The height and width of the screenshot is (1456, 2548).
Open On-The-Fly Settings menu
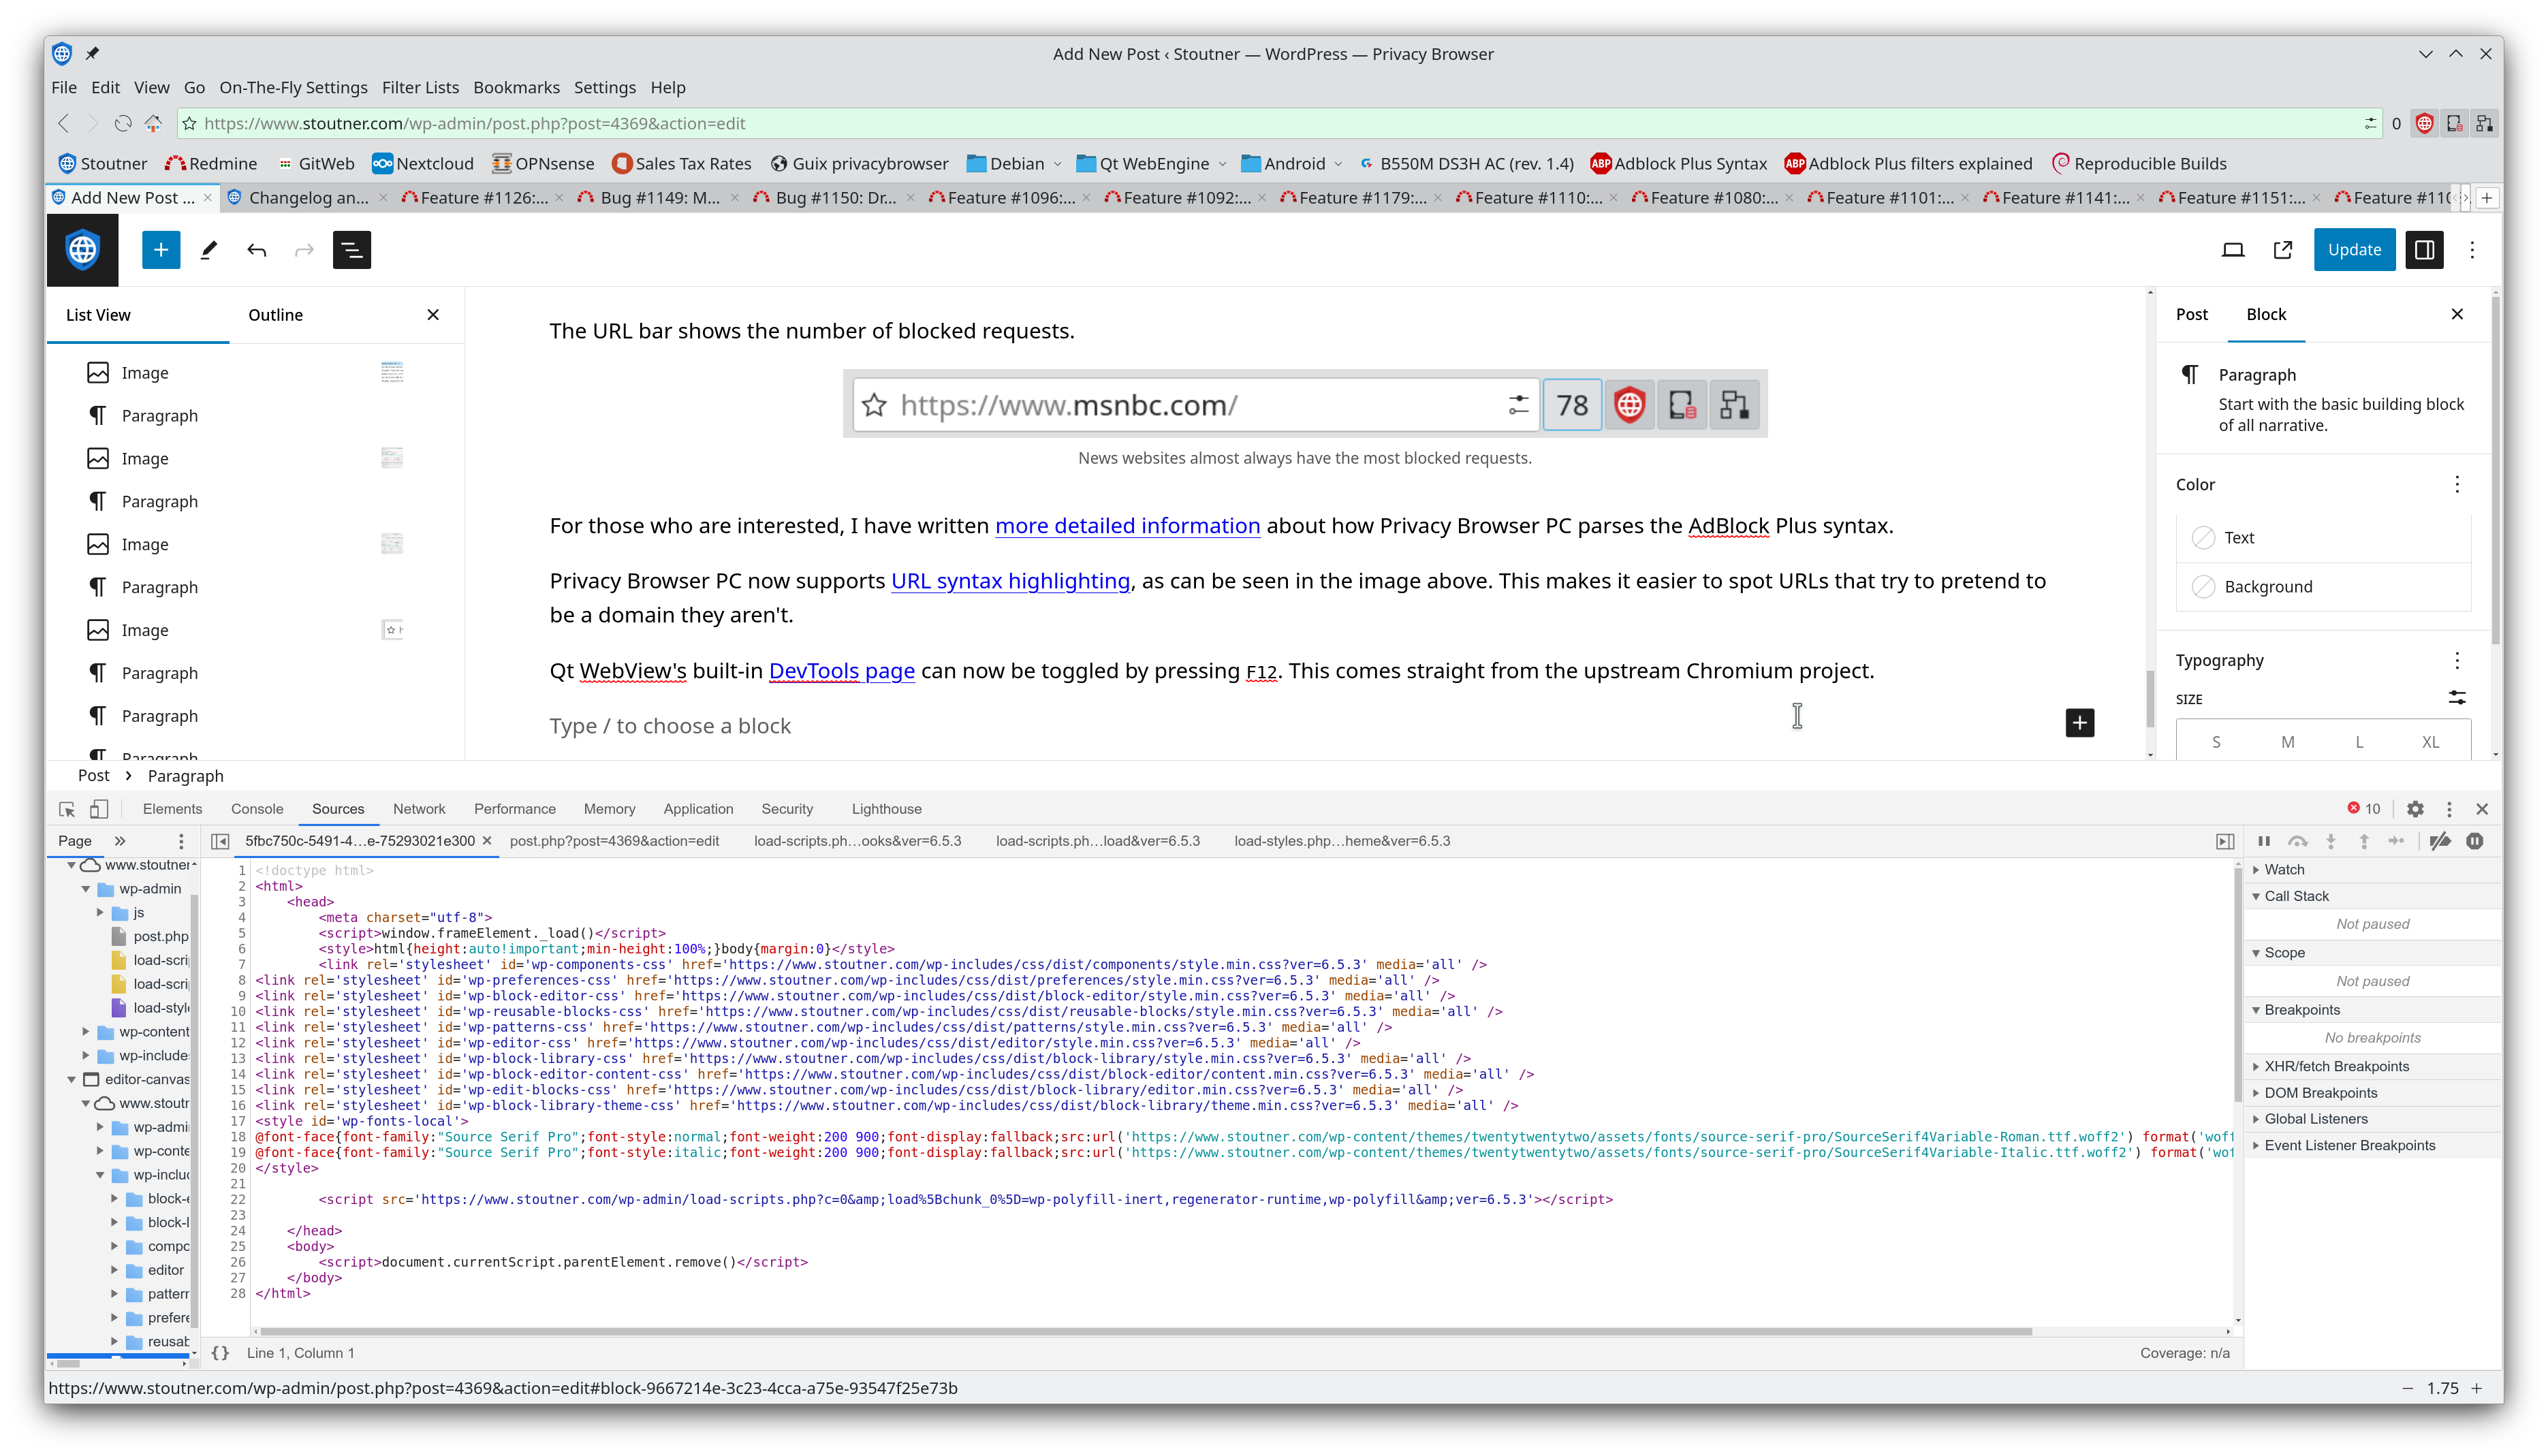click(293, 88)
